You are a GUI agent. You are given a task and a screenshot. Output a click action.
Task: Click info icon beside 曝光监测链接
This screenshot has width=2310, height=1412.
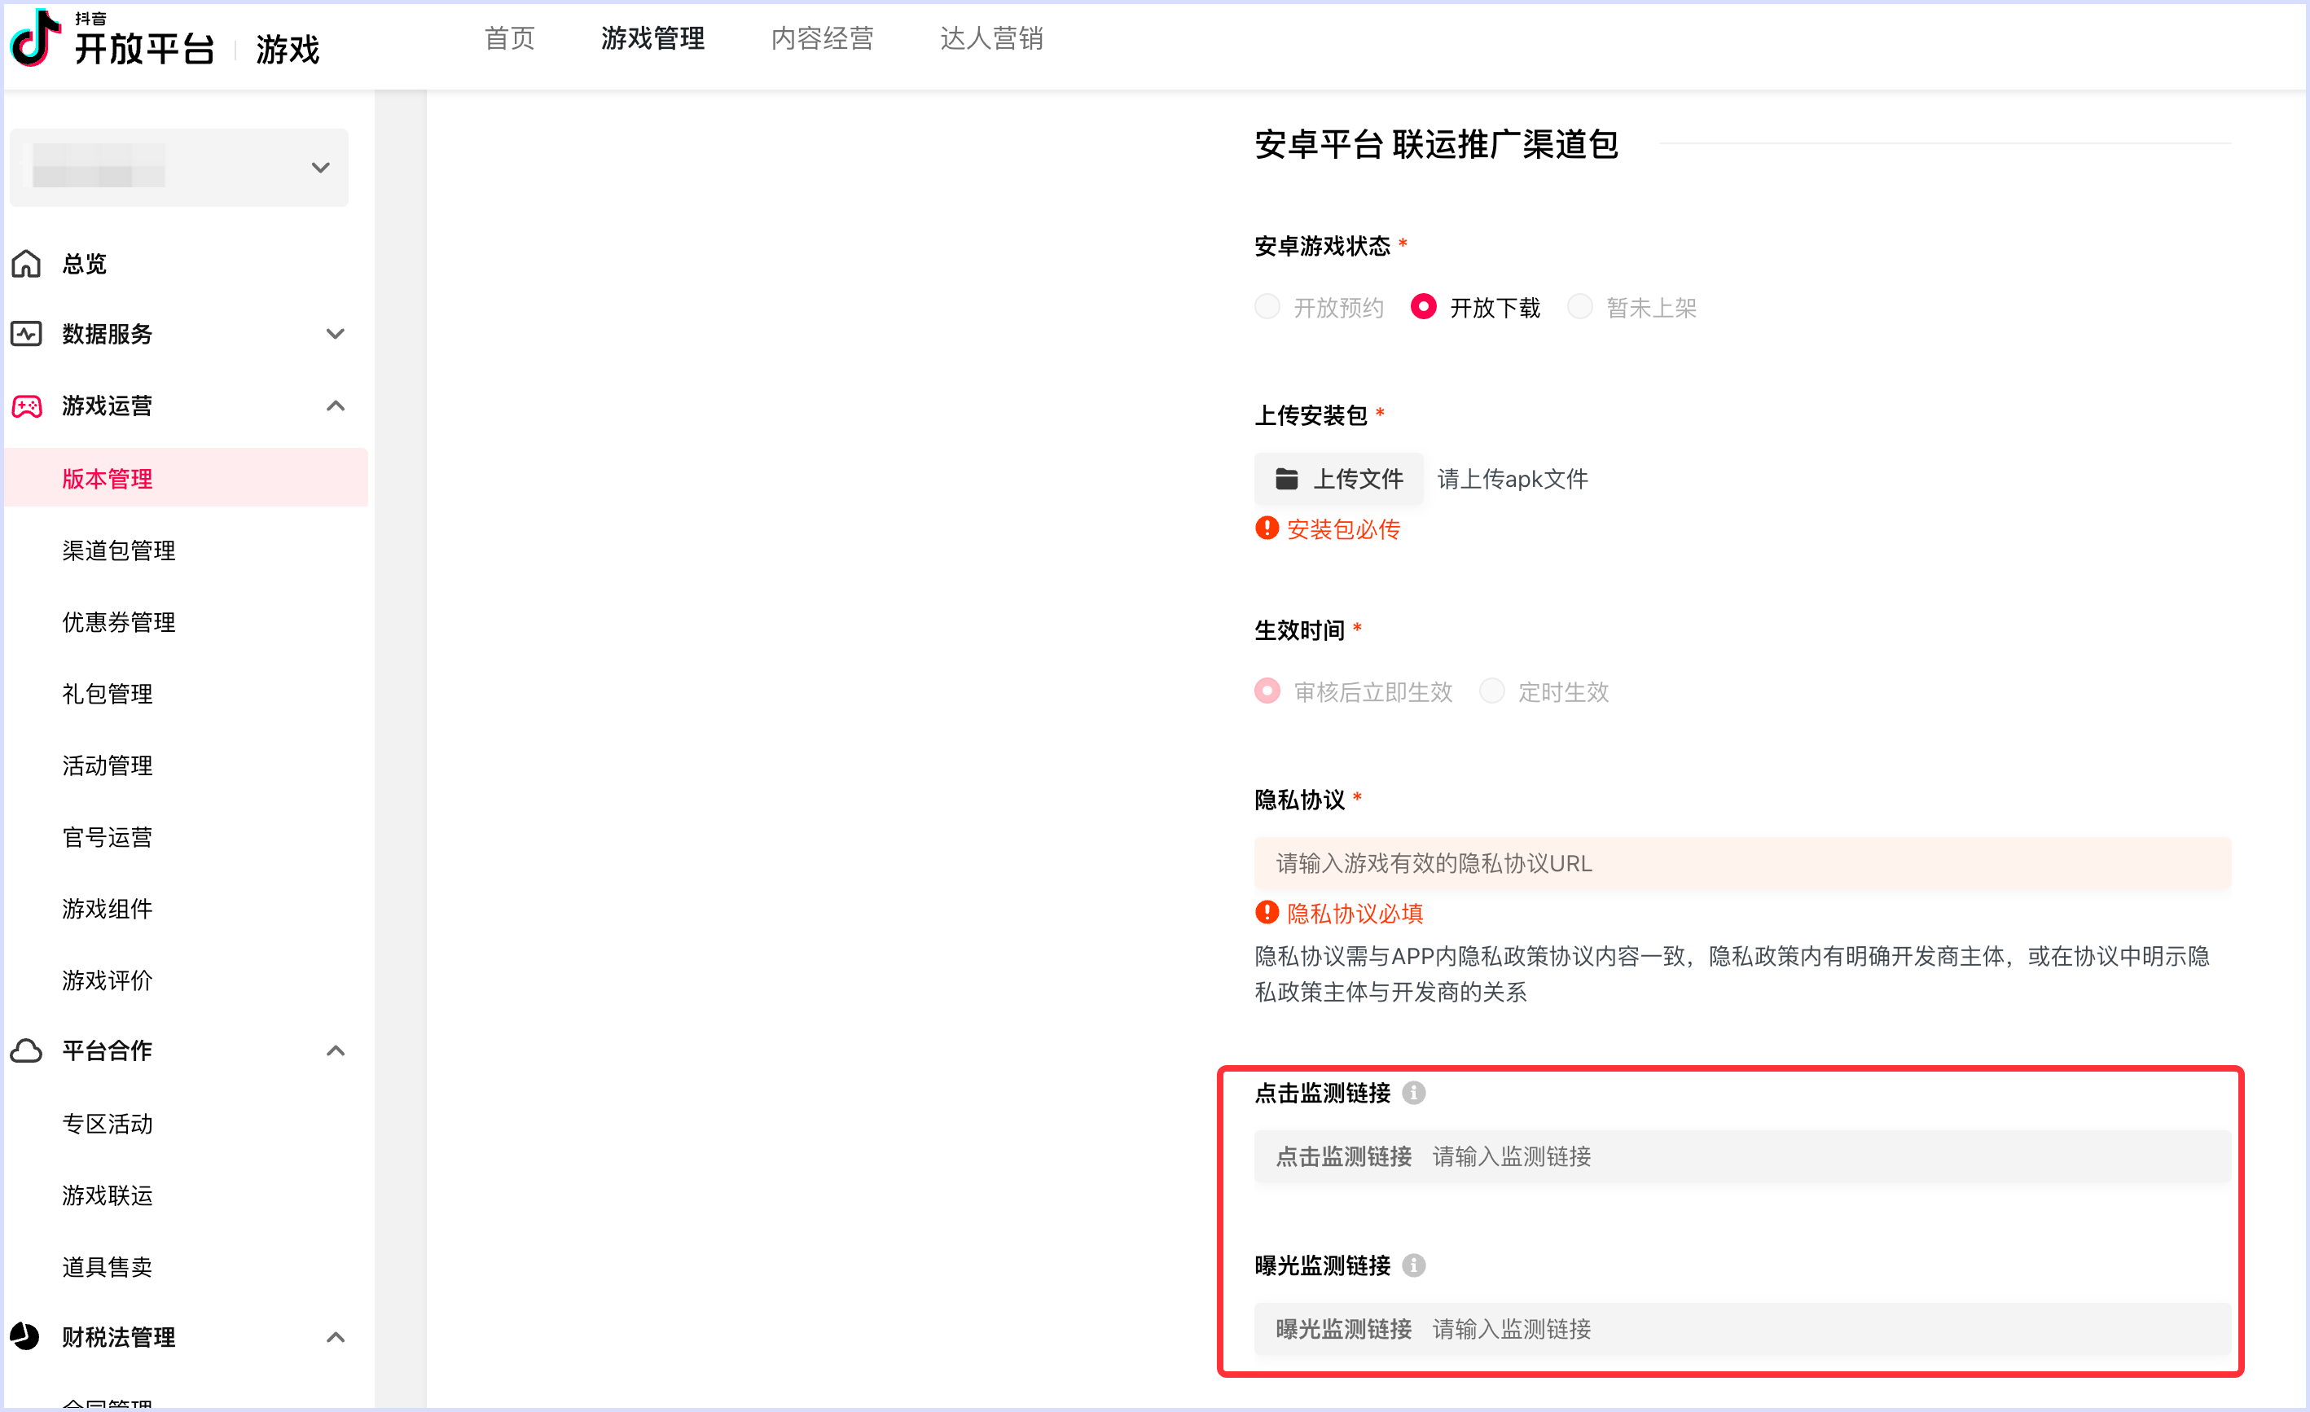pos(1414,1267)
